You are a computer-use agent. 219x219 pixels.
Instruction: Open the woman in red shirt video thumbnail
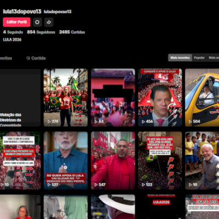click(20, 207)
